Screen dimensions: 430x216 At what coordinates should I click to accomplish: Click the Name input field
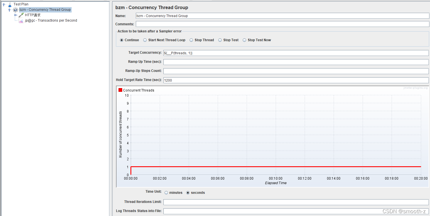[x=282, y=16]
